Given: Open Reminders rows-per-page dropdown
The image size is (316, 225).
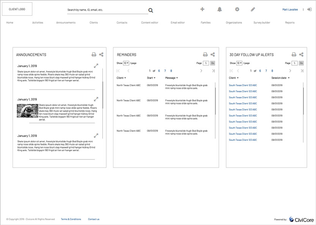Looking at the screenshot, I should click(126, 63).
